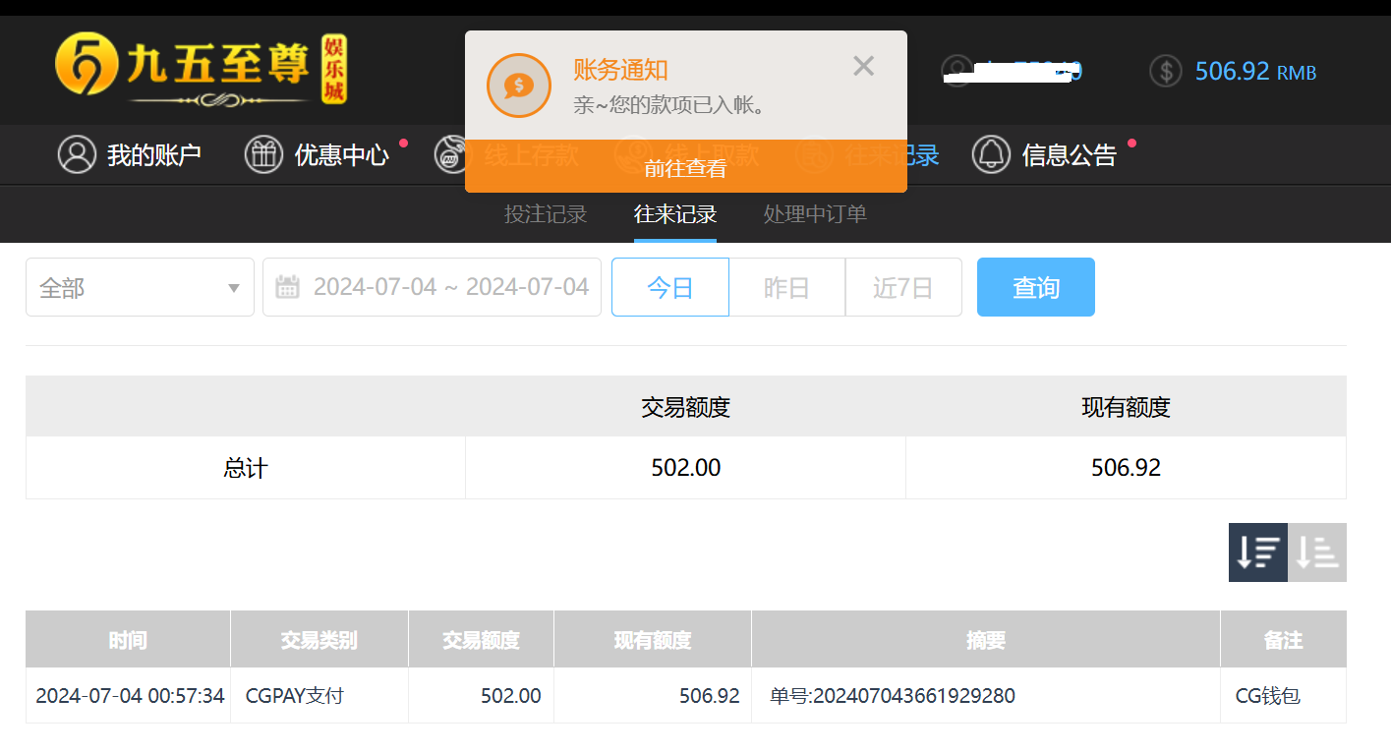
Task: Switch to the 投注记录 tab
Action: 546,214
